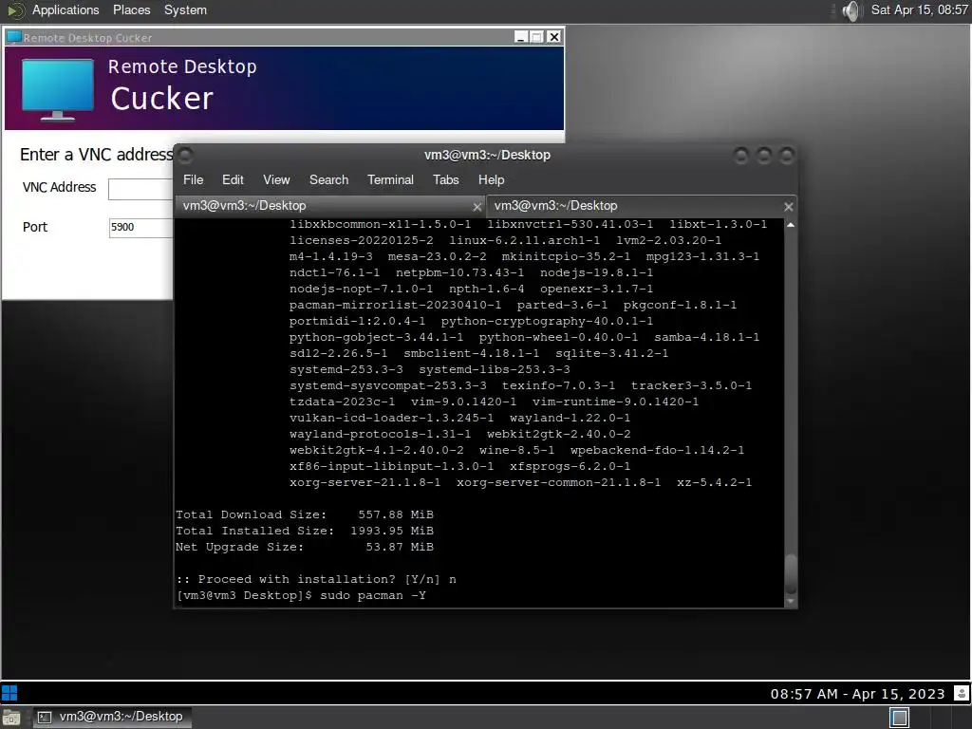Click the Remote Desktop Cucker monitor logo
Image resolution: width=972 pixels, height=729 pixels.
(x=58, y=89)
